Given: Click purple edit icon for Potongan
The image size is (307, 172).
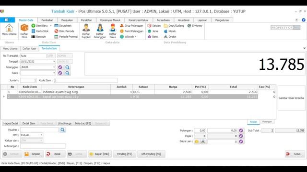Looking at the screenshot, I should coord(241,130).
